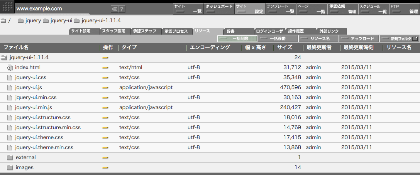Click the operation icon for images folder
The width and height of the screenshot is (420, 175).
click(x=105, y=168)
